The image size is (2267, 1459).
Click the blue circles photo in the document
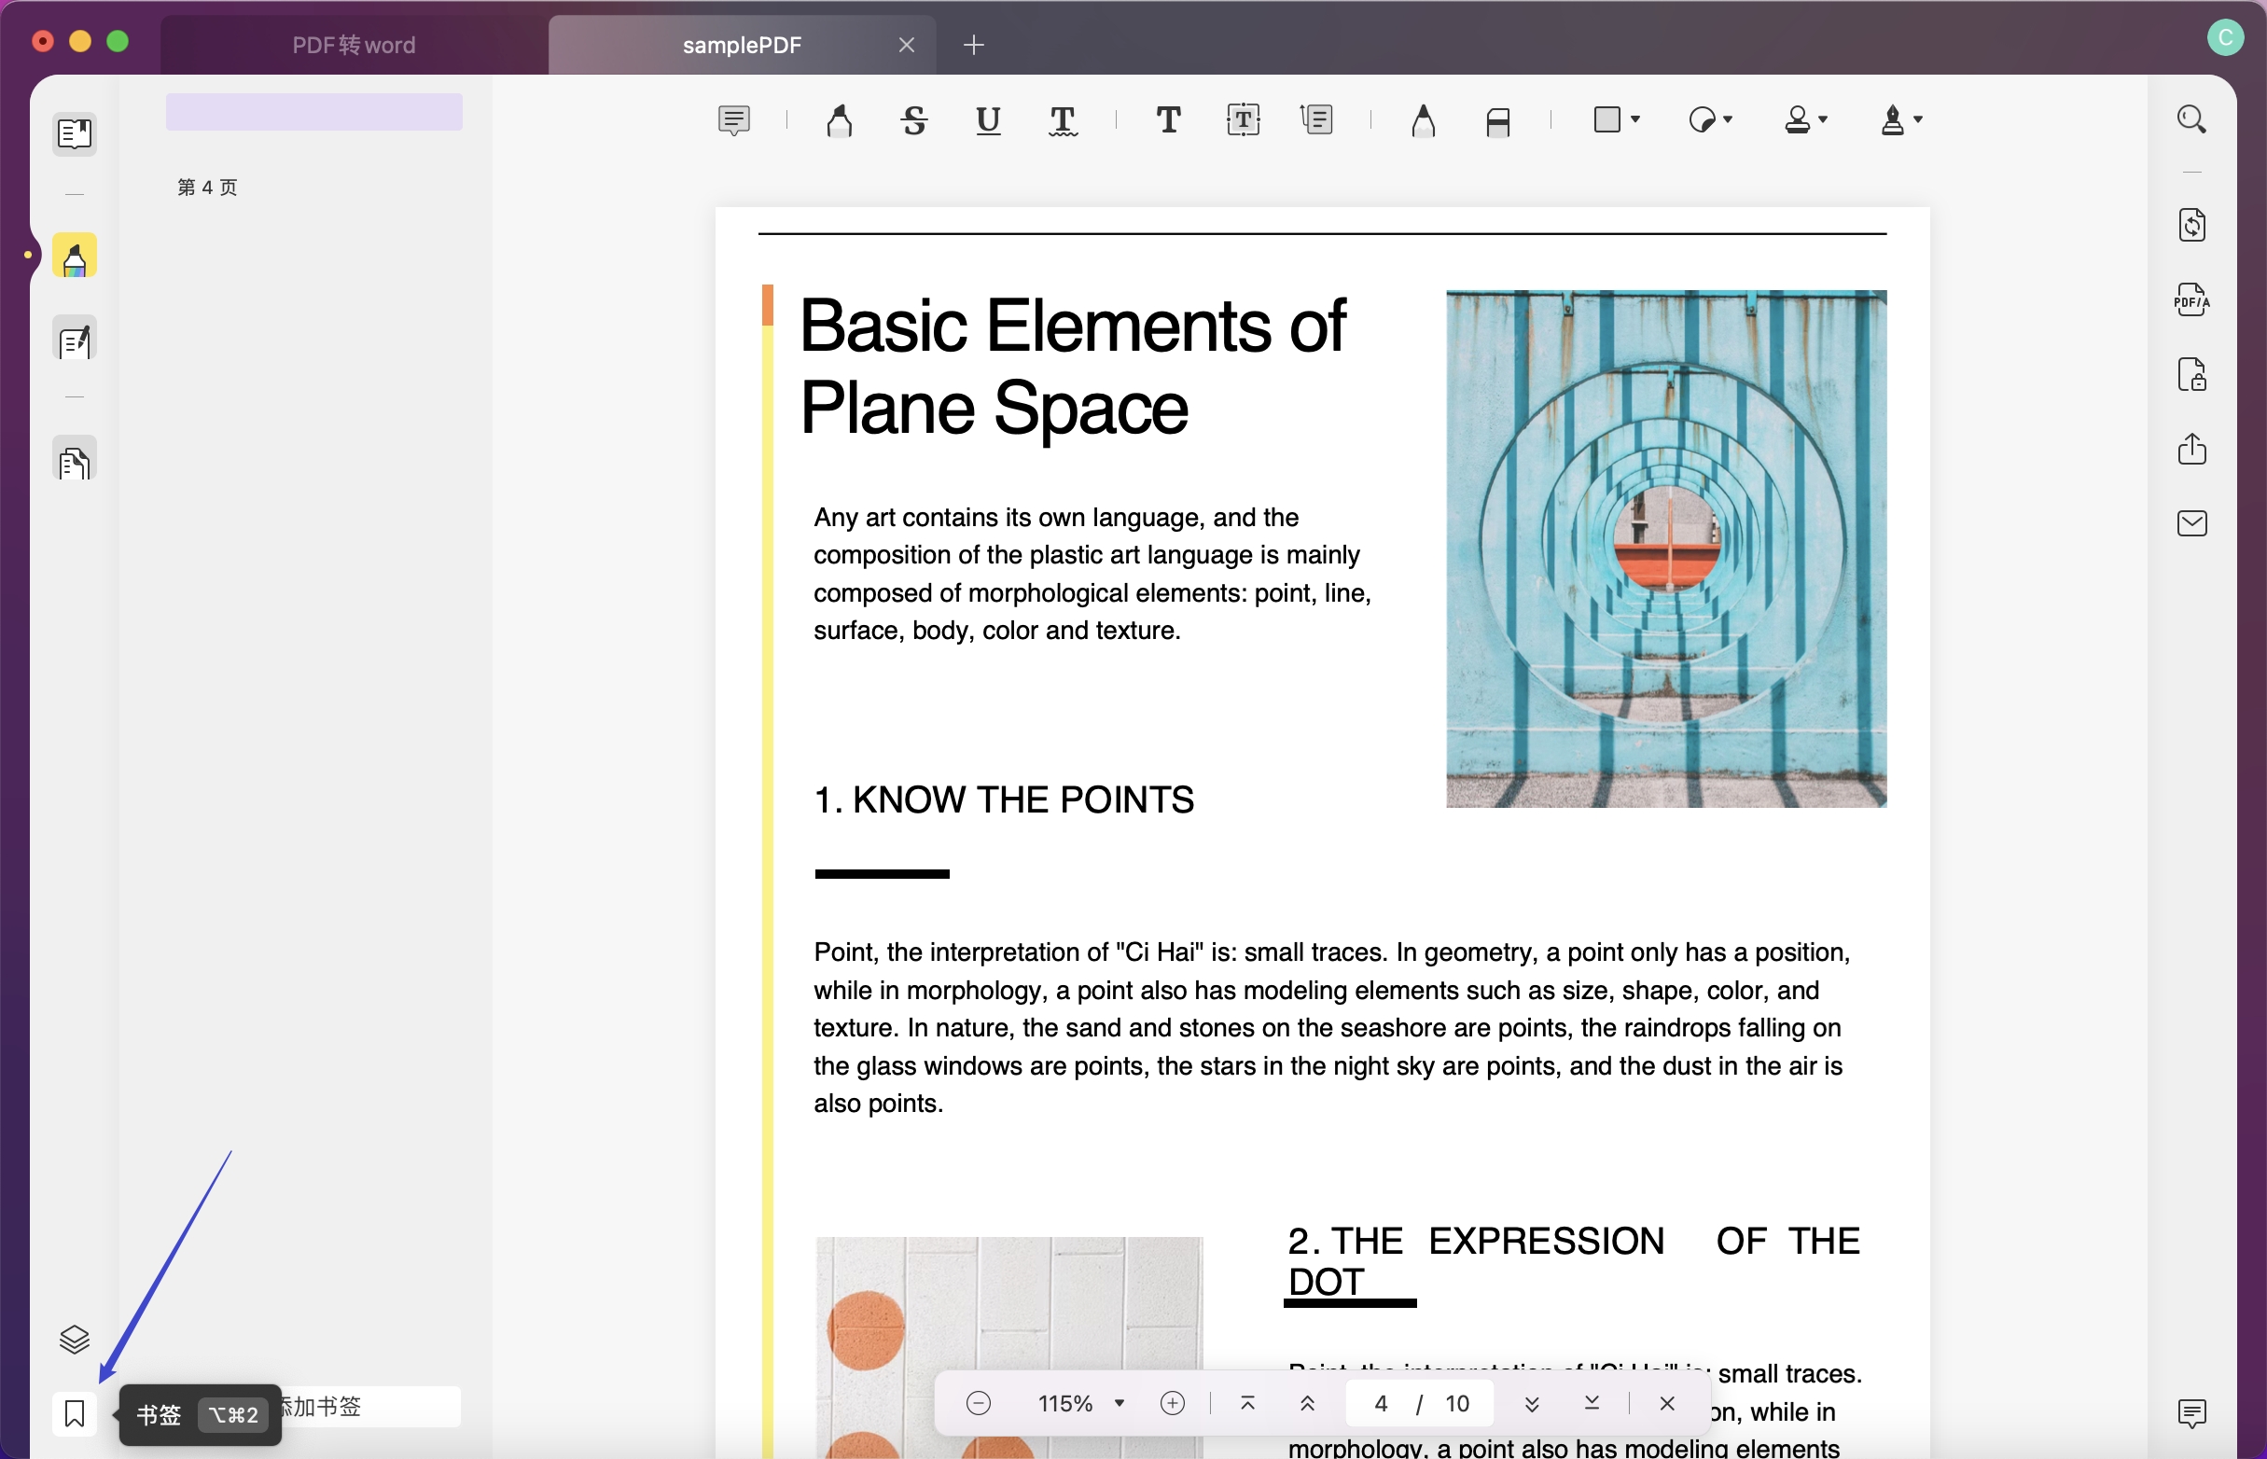1665,549
